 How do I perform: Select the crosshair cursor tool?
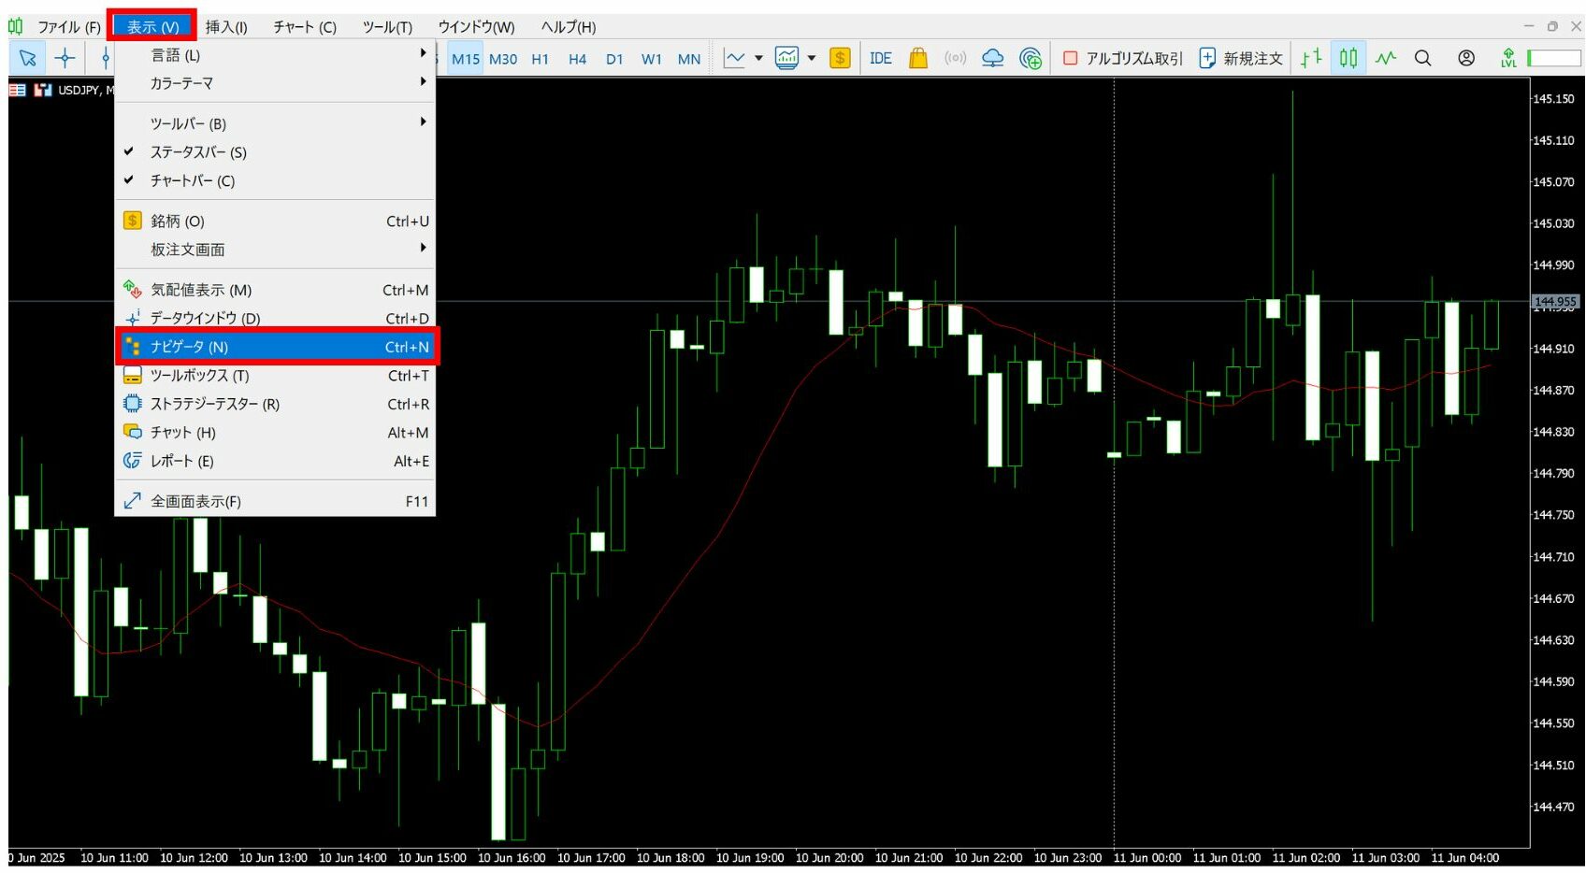tap(65, 58)
